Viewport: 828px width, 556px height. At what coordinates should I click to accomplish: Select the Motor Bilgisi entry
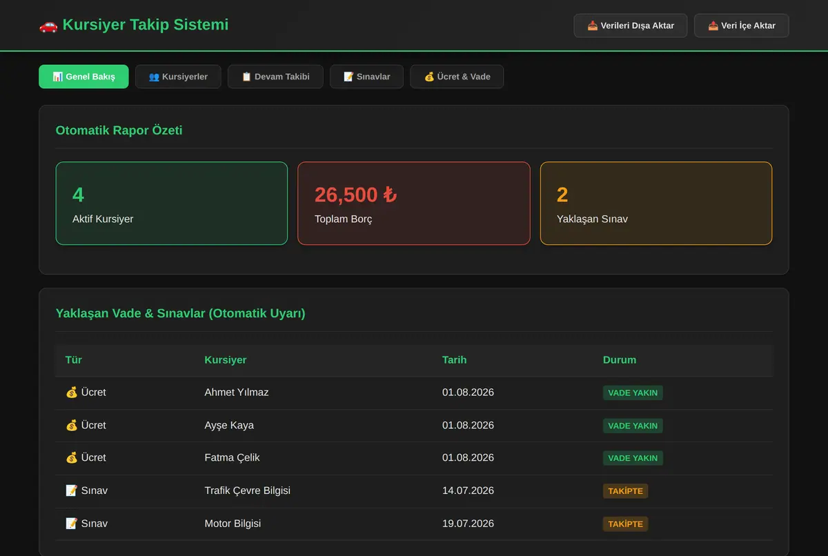point(233,524)
